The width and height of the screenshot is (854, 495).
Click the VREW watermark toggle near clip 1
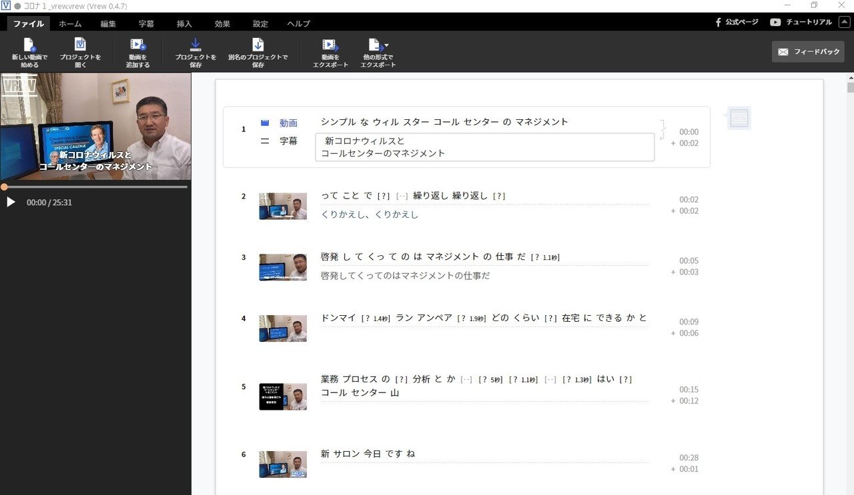click(x=738, y=117)
